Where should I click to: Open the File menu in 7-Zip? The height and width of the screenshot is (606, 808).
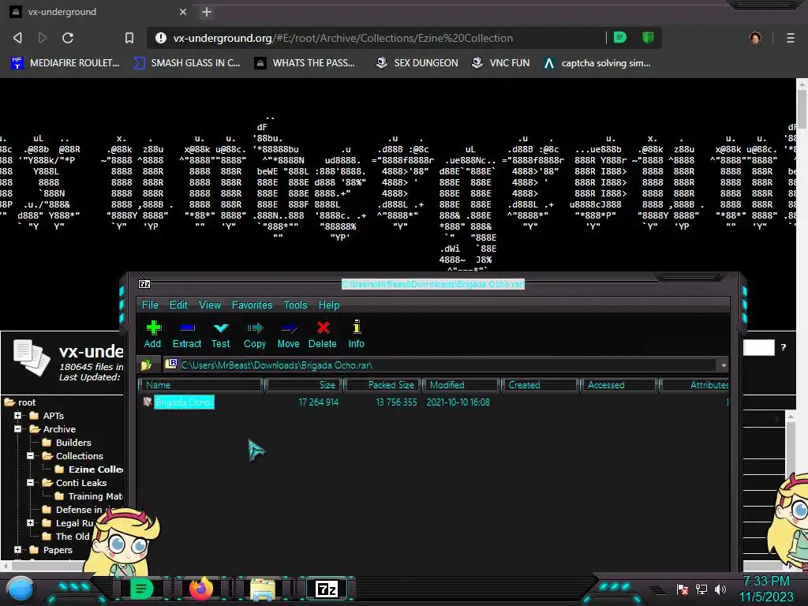point(150,305)
